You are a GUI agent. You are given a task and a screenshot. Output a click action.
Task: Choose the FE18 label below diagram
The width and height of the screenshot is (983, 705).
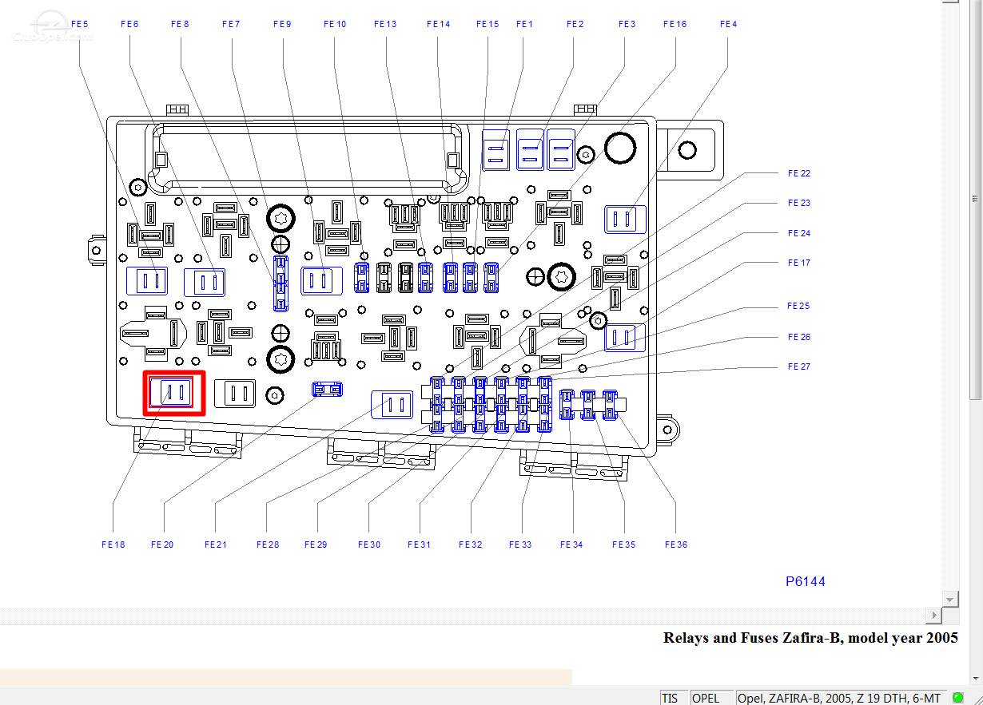point(113,545)
